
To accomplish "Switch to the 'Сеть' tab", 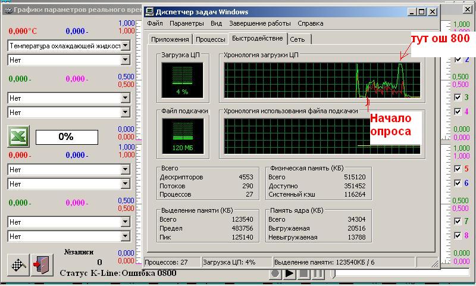I will tap(300, 39).
